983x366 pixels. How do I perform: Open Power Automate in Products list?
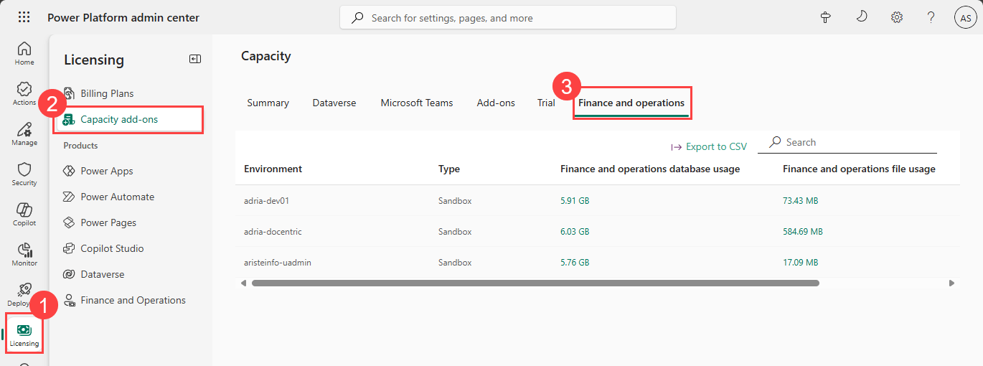tap(117, 197)
